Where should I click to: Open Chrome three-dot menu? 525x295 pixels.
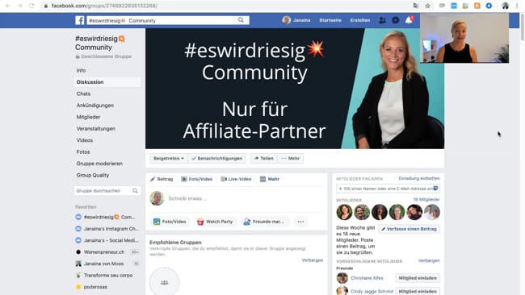[x=517, y=6]
